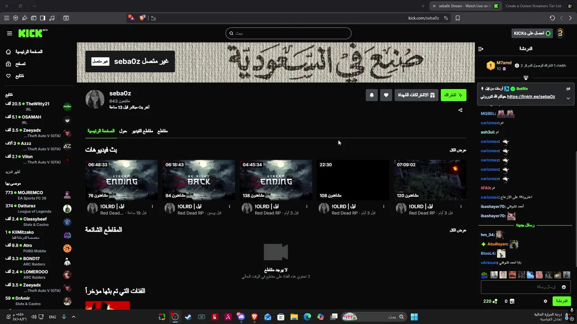577x324 pixels.
Task: Click View All next to stream videos
Action: click(x=458, y=150)
